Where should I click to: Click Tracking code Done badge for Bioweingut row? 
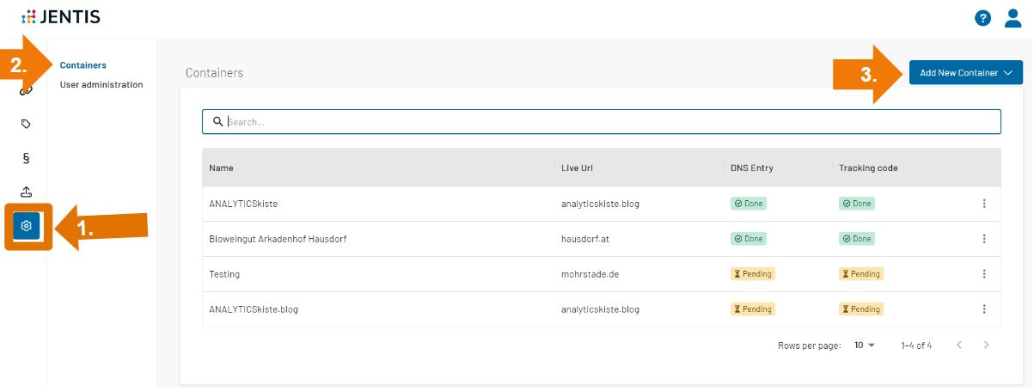[858, 238]
